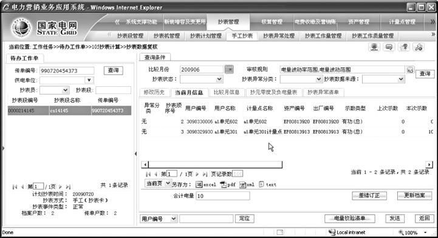Go to previous page of right table
This screenshot has height=238, width=438.
coord(156,174)
